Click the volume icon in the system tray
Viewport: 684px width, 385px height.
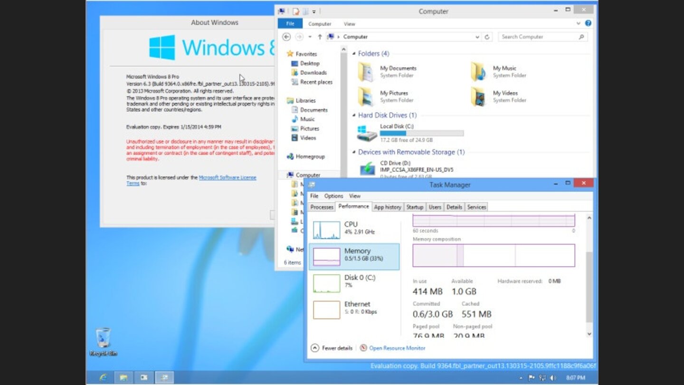[x=552, y=377]
